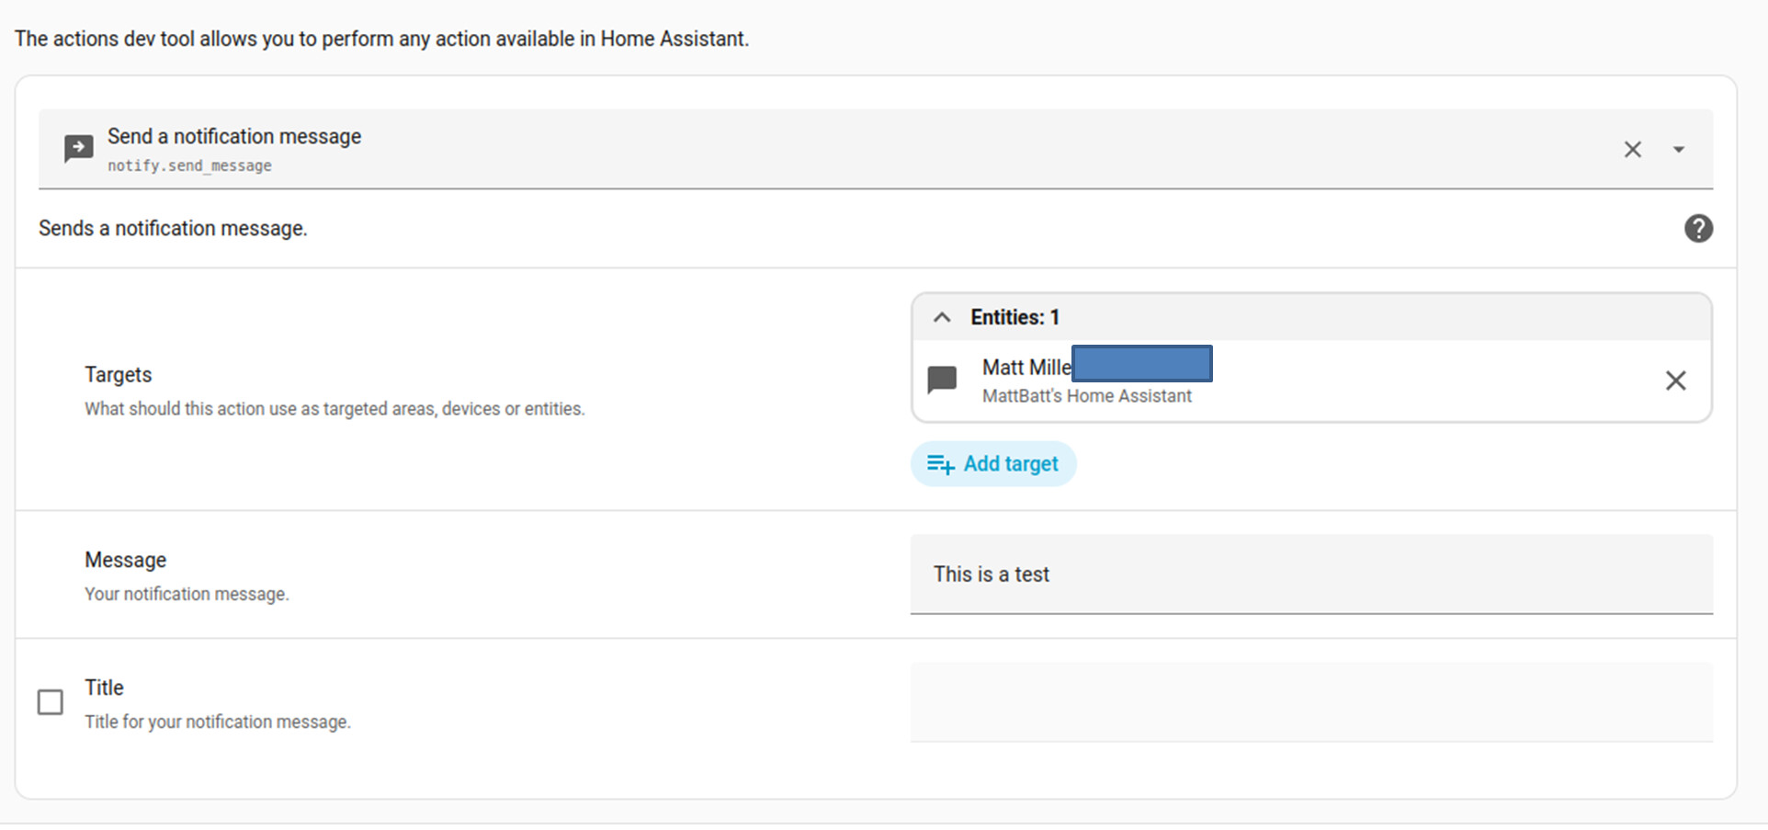
Task: Click the chat bubble icon beside Matt Mille
Action: [942, 380]
